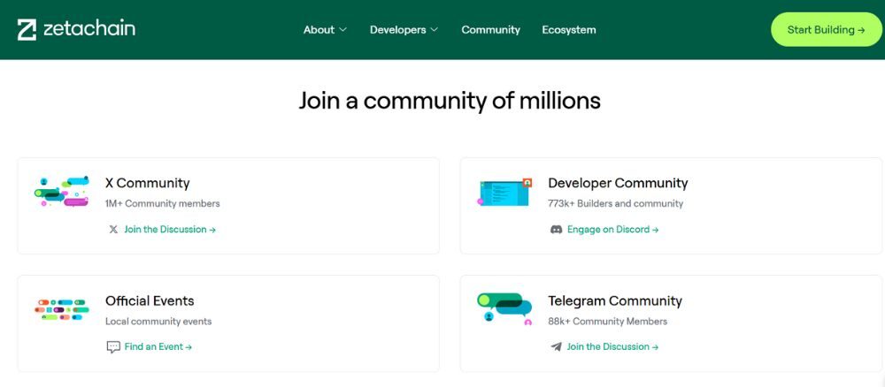The image size is (885, 387).
Task: Follow the X Community 'Join the Discussion' link
Action: click(170, 229)
